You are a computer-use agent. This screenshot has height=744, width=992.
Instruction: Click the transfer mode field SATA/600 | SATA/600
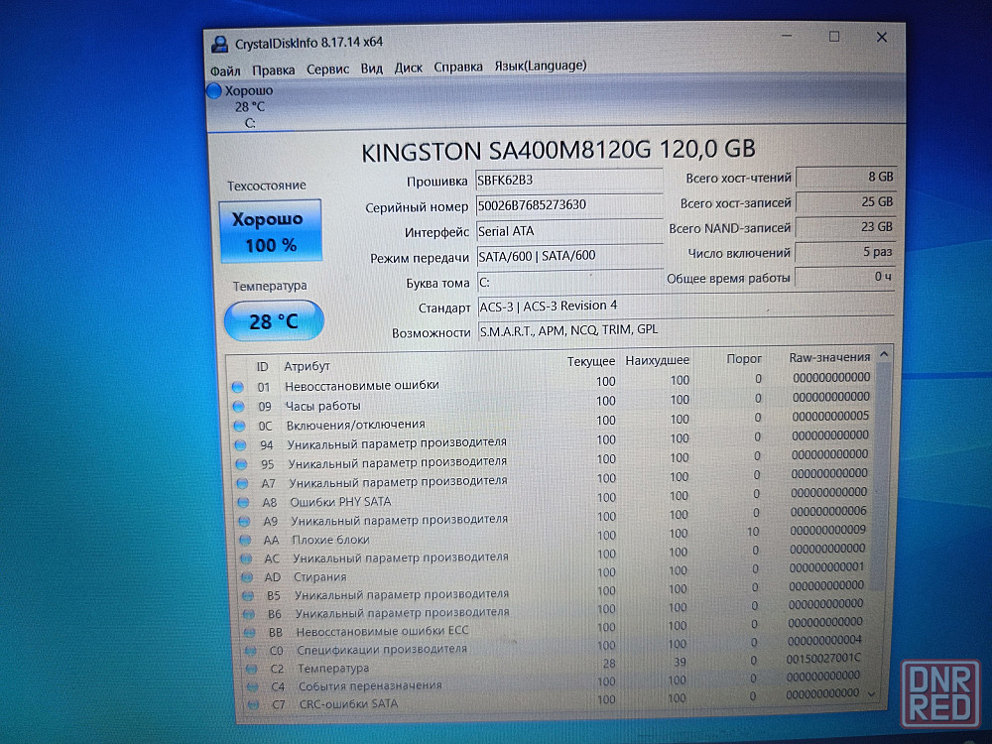[x=569, y=256]
